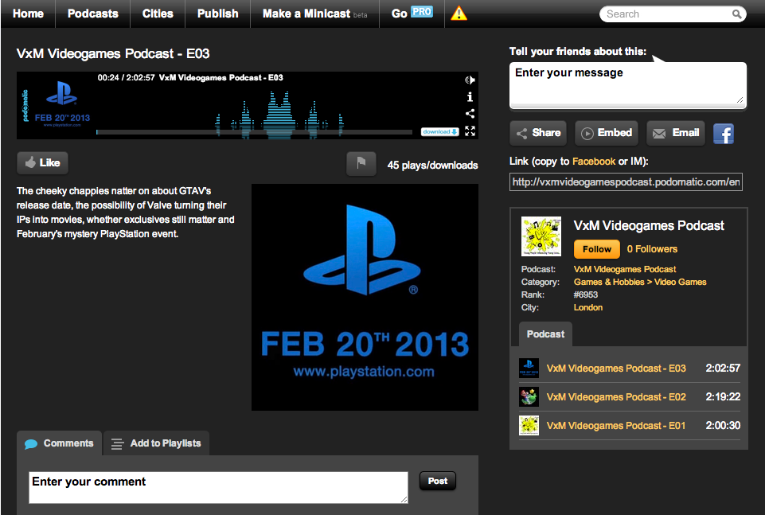Share on Facebook via the Facebook icon
The height and width of the screenshot is (515, 765).
coord(723,134)
